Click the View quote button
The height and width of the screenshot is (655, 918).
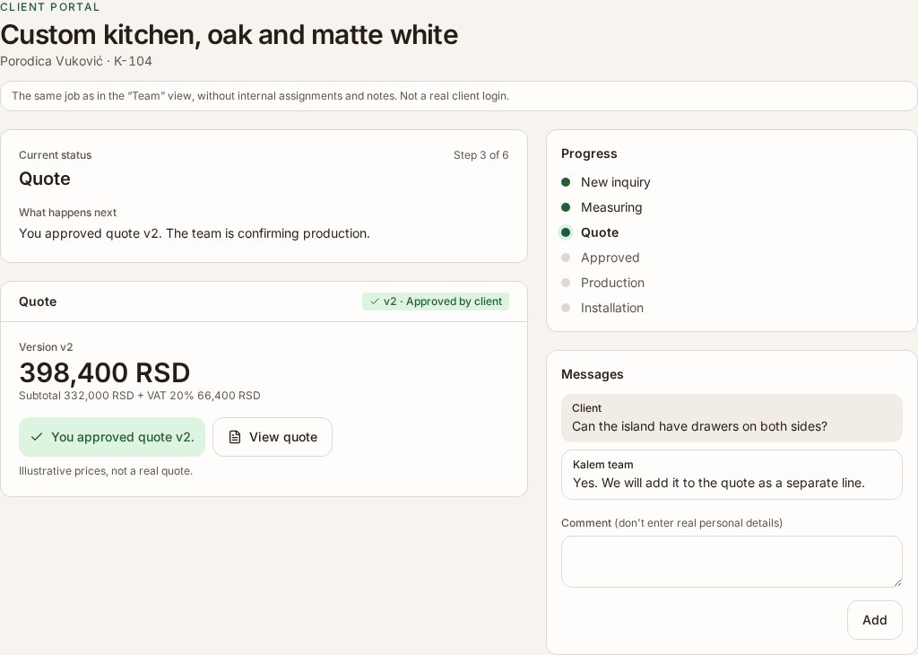point(273,437)
